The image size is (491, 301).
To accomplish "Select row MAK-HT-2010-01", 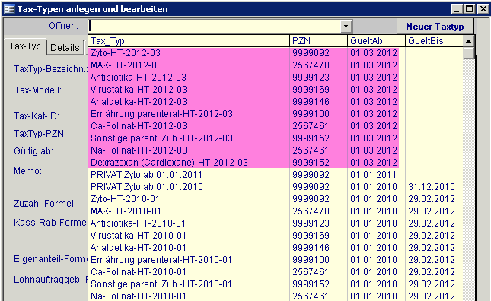I will coord(276,211).
